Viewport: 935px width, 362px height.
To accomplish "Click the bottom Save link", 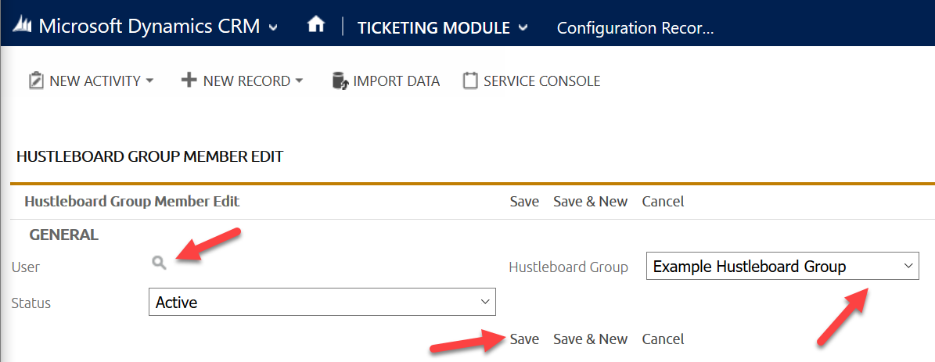I will click(x=524, y=339).
